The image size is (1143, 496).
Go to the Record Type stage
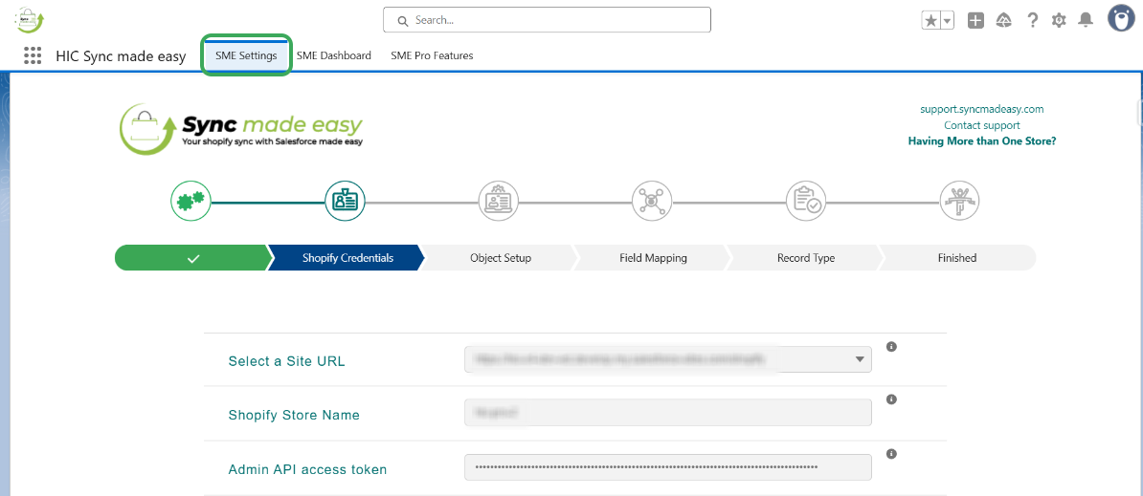[805, 258]
